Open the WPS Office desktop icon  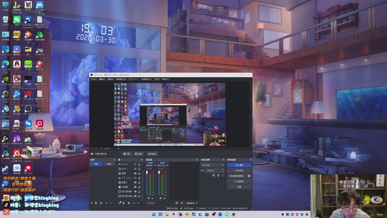click(28, 95)
